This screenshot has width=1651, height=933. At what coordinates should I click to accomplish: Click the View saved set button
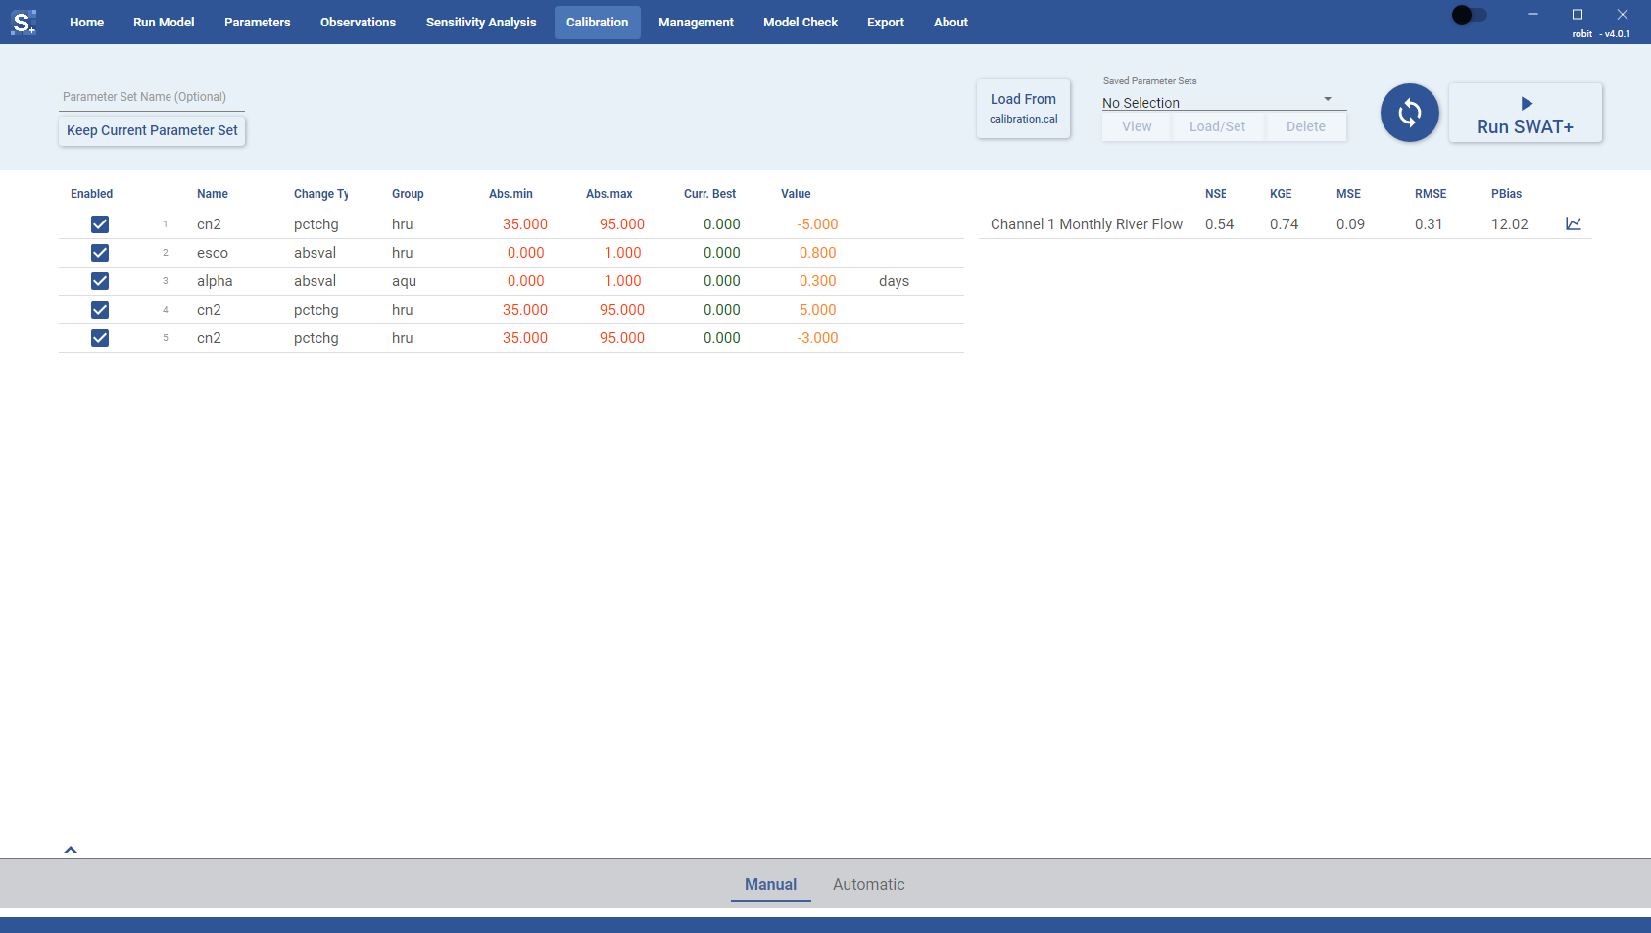pyautogui.click(x=1137, y=126)
